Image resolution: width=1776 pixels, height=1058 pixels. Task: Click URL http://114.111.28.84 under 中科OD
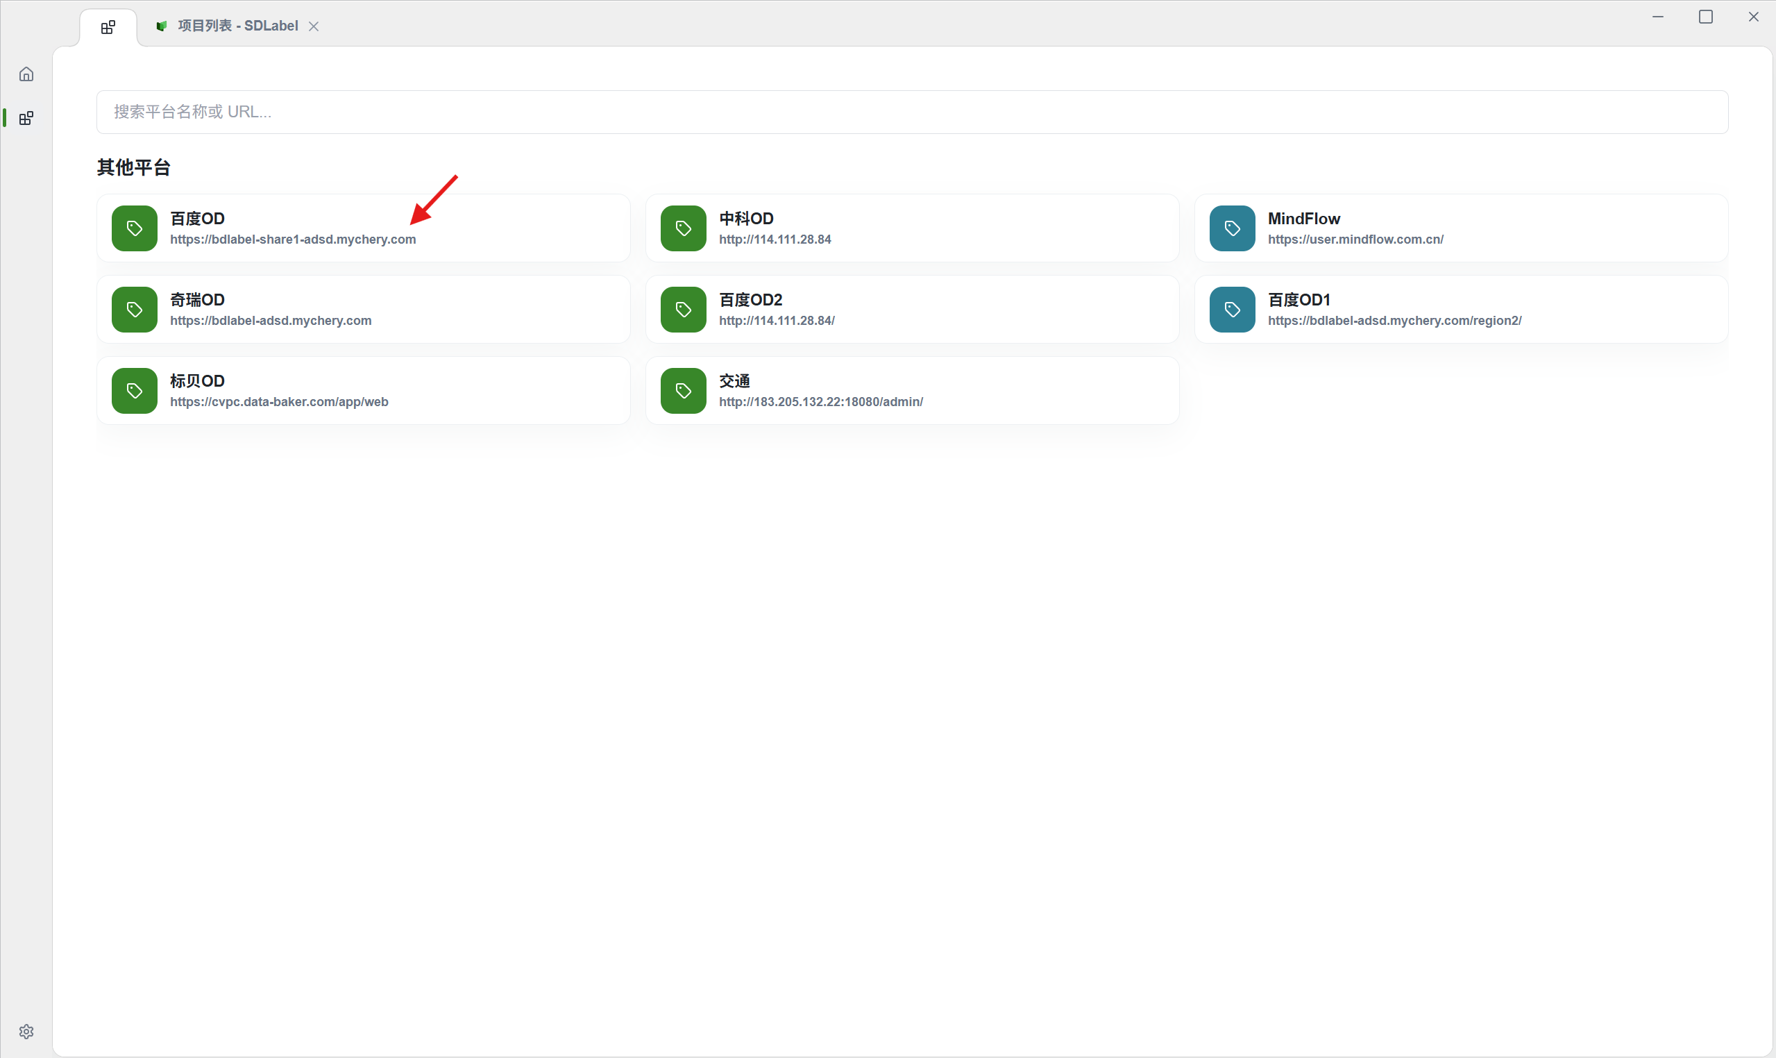tap(775, 240)
